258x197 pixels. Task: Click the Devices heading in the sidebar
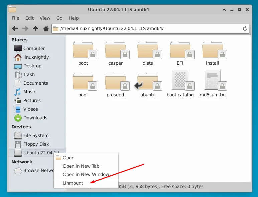21,127
